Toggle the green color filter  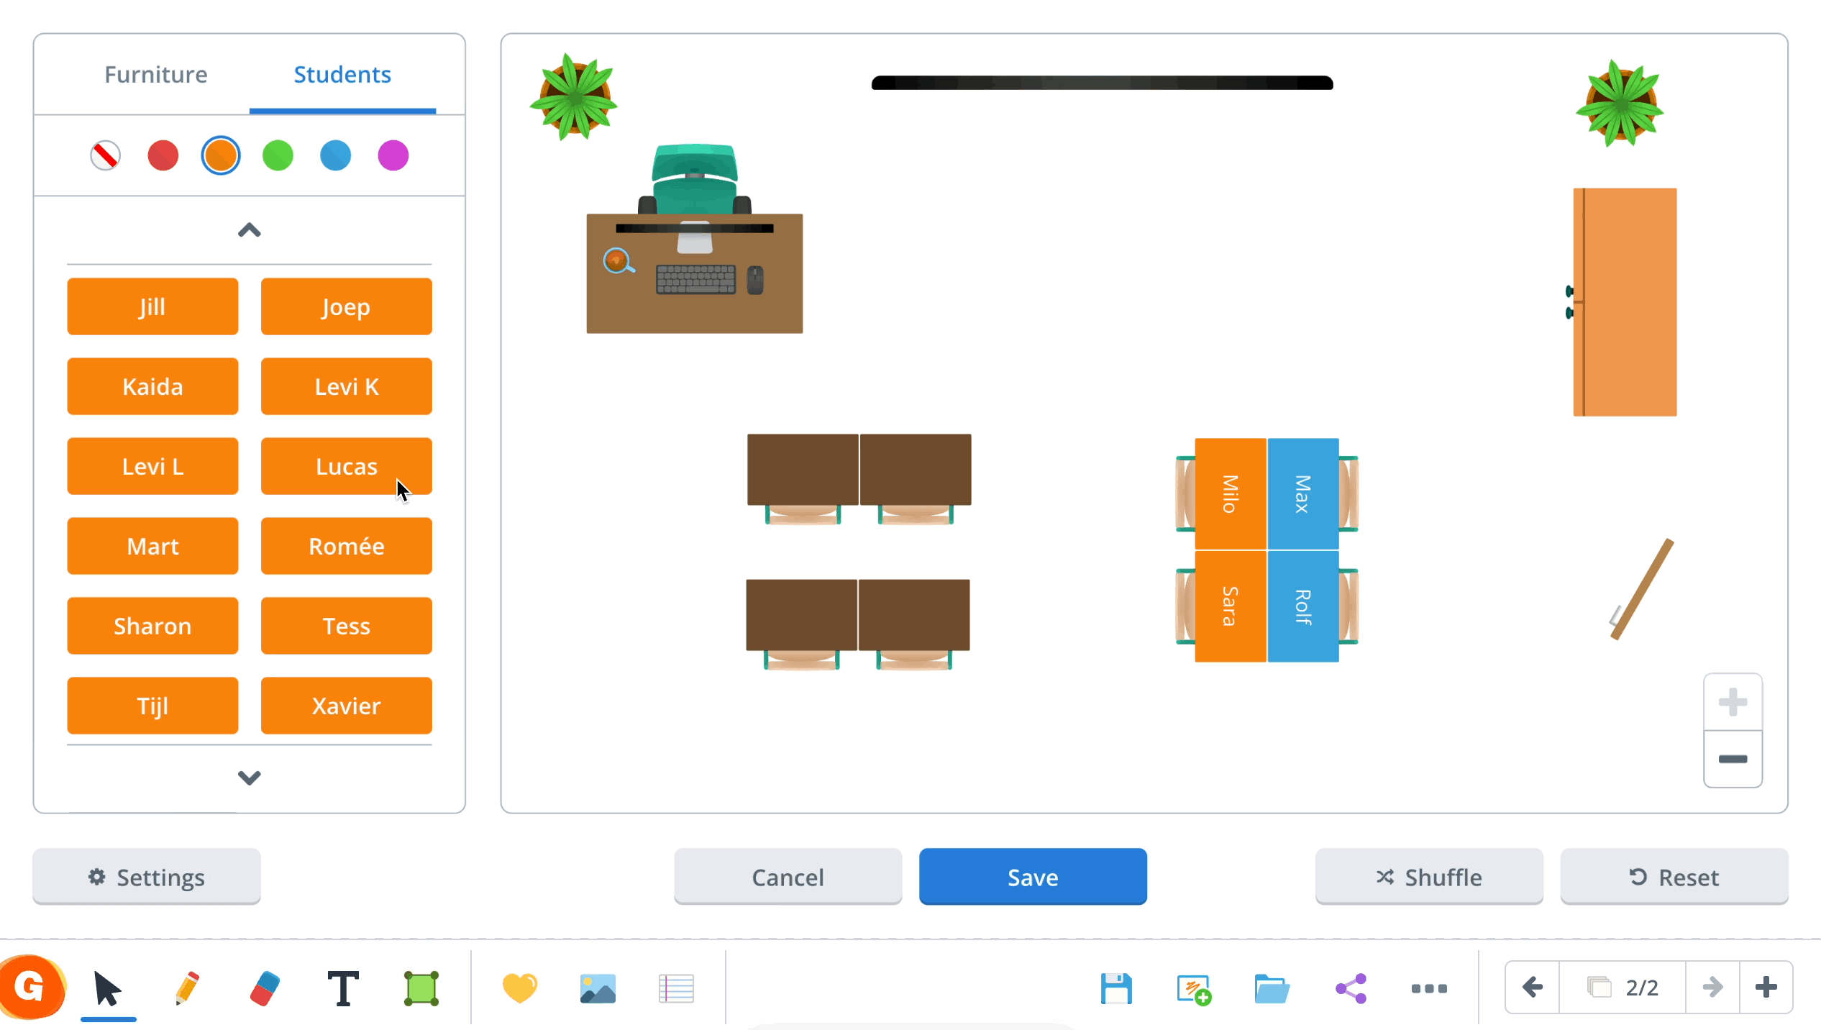click(x=278, y=154)
